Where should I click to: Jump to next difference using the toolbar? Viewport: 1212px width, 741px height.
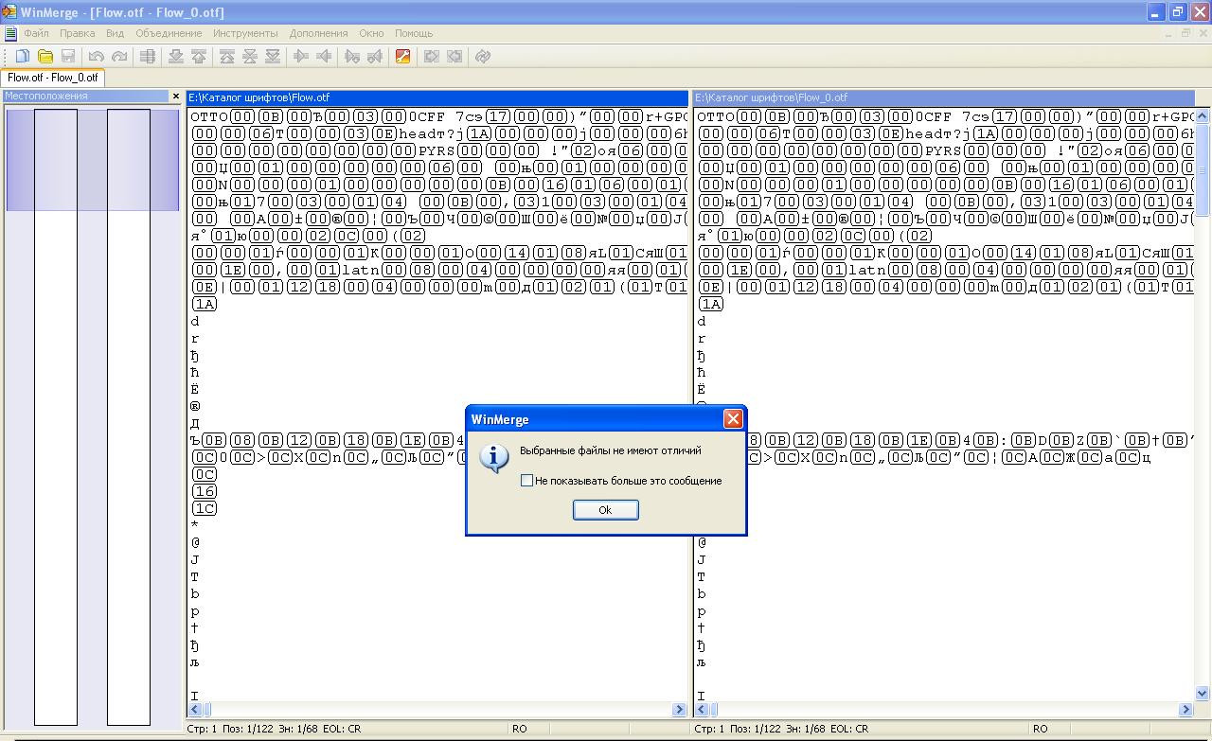[x=175, y=57]
